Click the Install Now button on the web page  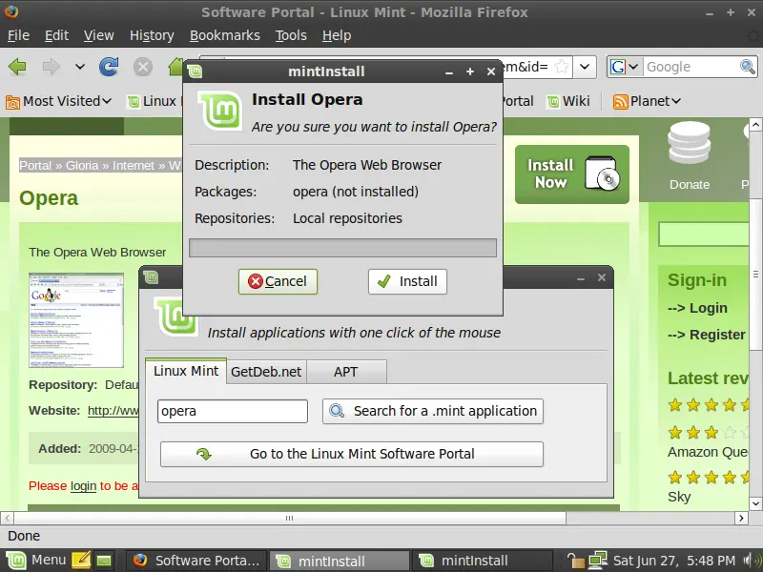coord(572,174)
